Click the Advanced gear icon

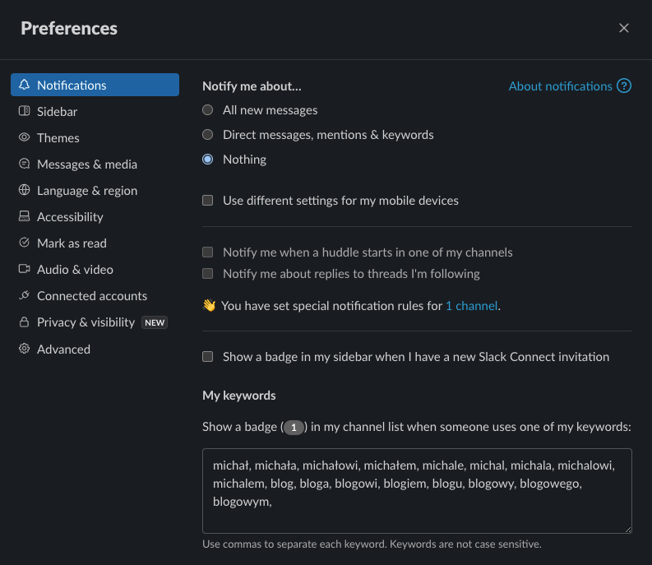[25, 349]
